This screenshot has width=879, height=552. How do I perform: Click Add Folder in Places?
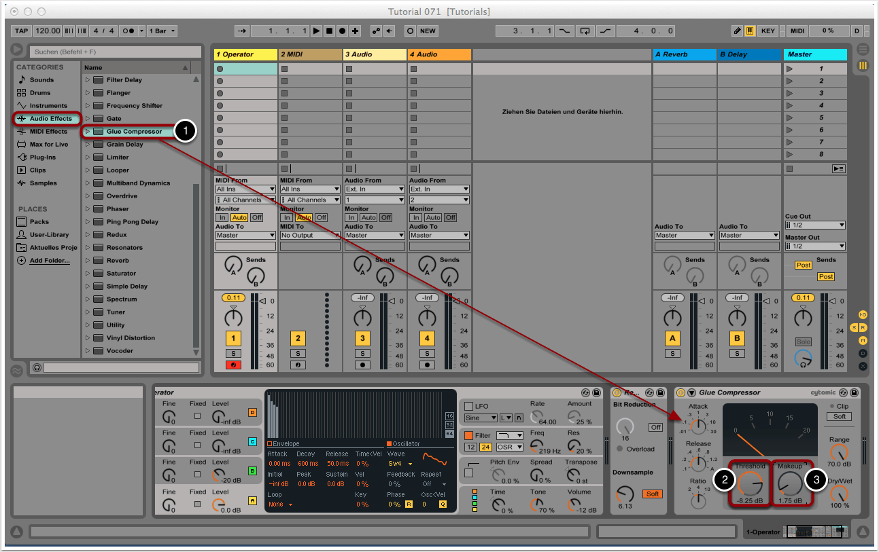point(49,261)
